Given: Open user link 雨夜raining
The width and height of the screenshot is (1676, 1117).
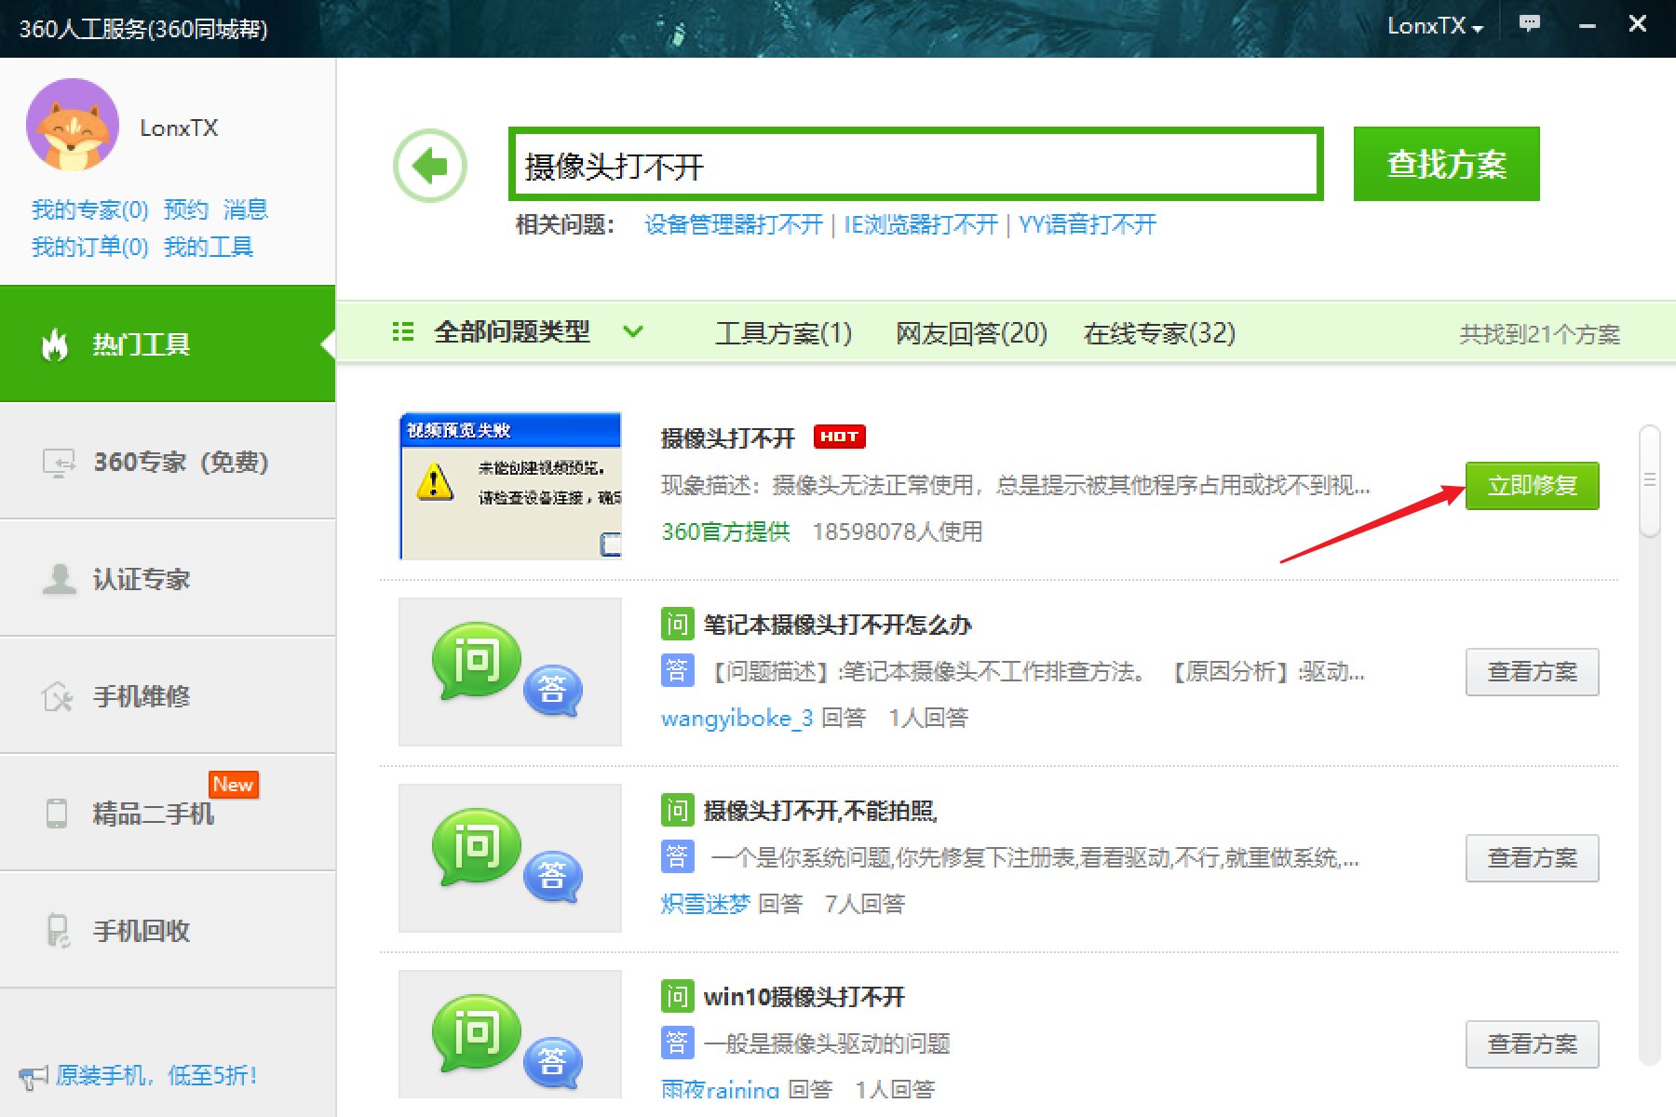Looking at the screenshot, I should [720, 1089].
